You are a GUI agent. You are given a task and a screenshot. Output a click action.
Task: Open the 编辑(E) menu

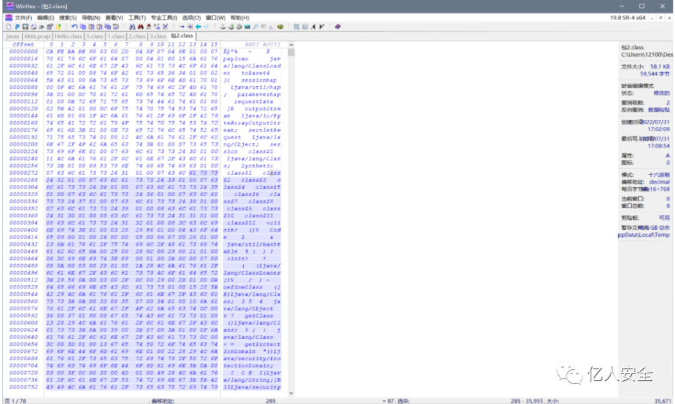pyautogui.click(x=45, y=17)
